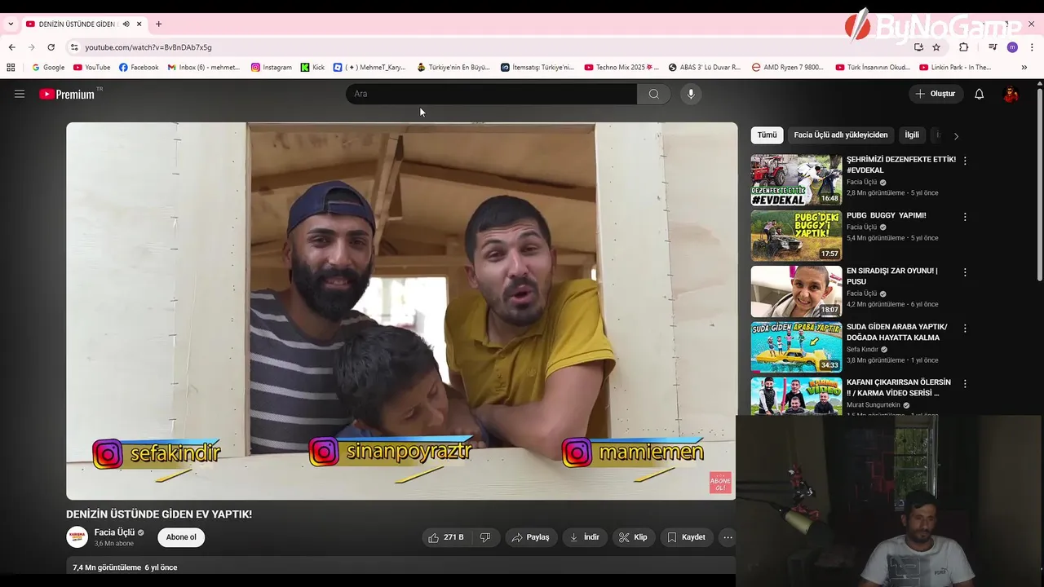This screenshot has height=587, width=1044.
Task: Open the Chrome three-dot menu
Action: coord(1032,47)
